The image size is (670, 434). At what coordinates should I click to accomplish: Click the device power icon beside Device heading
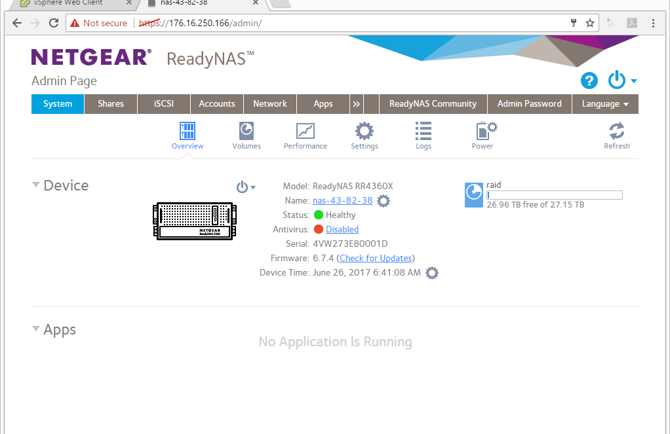[x=242, y=187]
